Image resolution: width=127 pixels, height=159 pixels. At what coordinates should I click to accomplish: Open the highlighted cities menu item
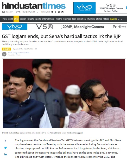pos(16,19)
